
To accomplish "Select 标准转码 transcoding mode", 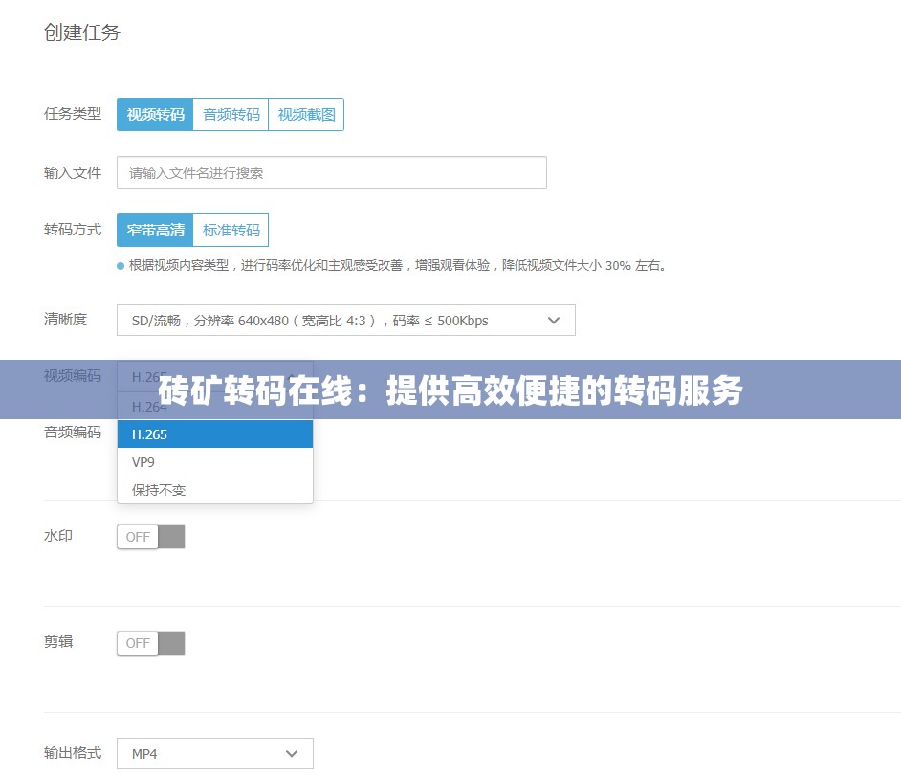I will point(231,230).
